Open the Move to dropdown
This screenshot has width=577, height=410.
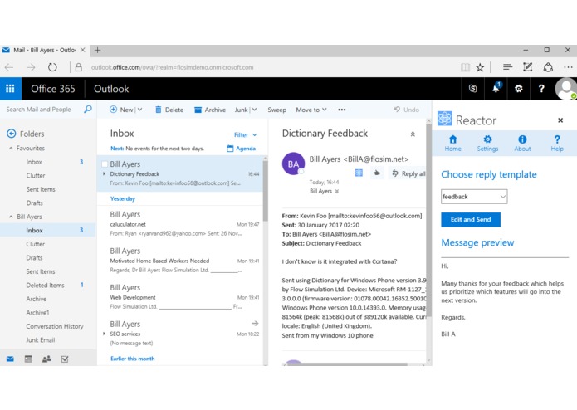click(x=311, y=110)
